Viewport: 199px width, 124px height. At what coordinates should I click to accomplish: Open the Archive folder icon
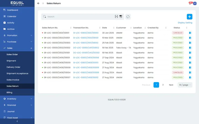click(5, 29)
